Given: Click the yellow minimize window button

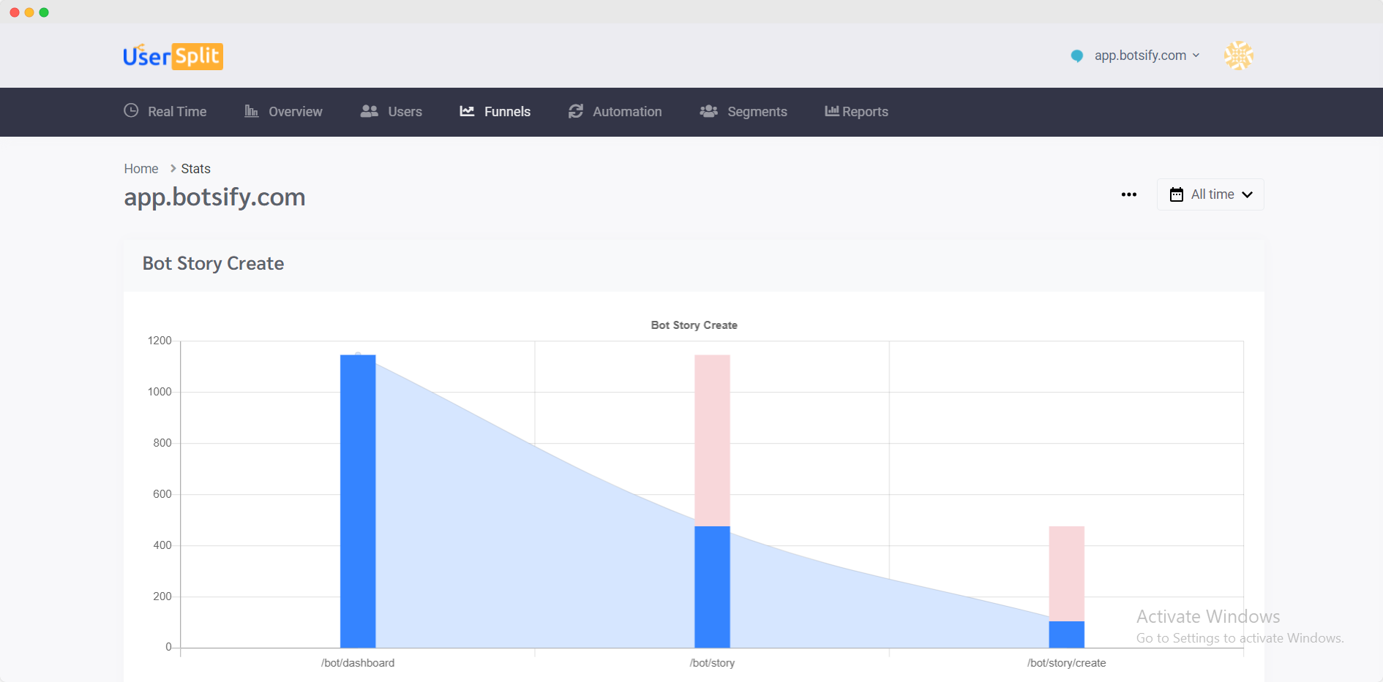Looking at the screenshot, I should tap(29, 12).
